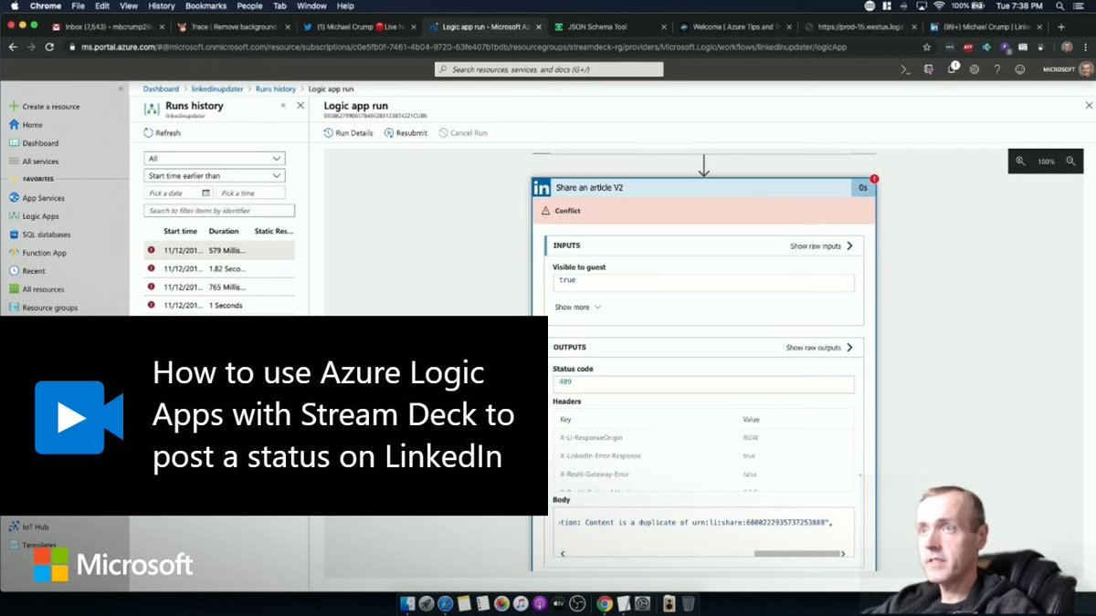Click the Resubmit run button

(x=406, y=133)
